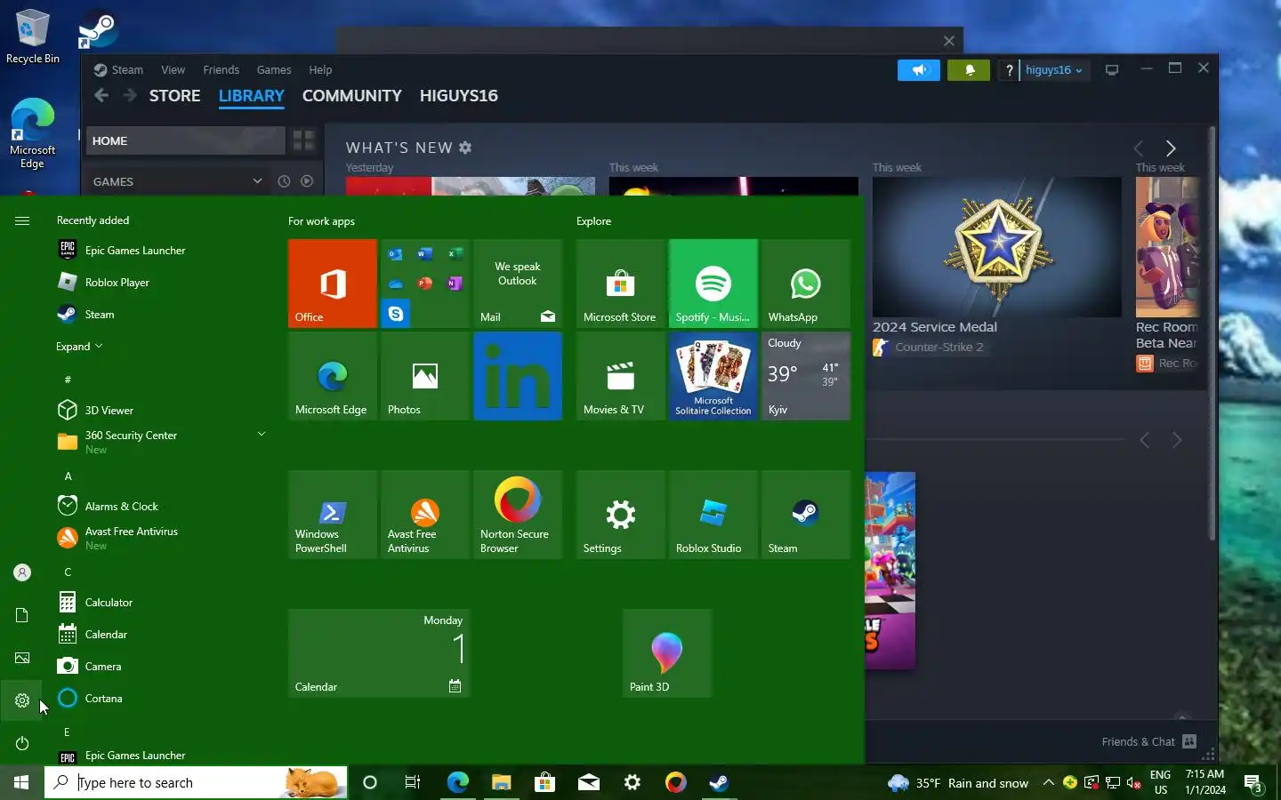Open Friends & Chat in Steam
This screenshot has height=800, width=1281.
point(1148,742)
